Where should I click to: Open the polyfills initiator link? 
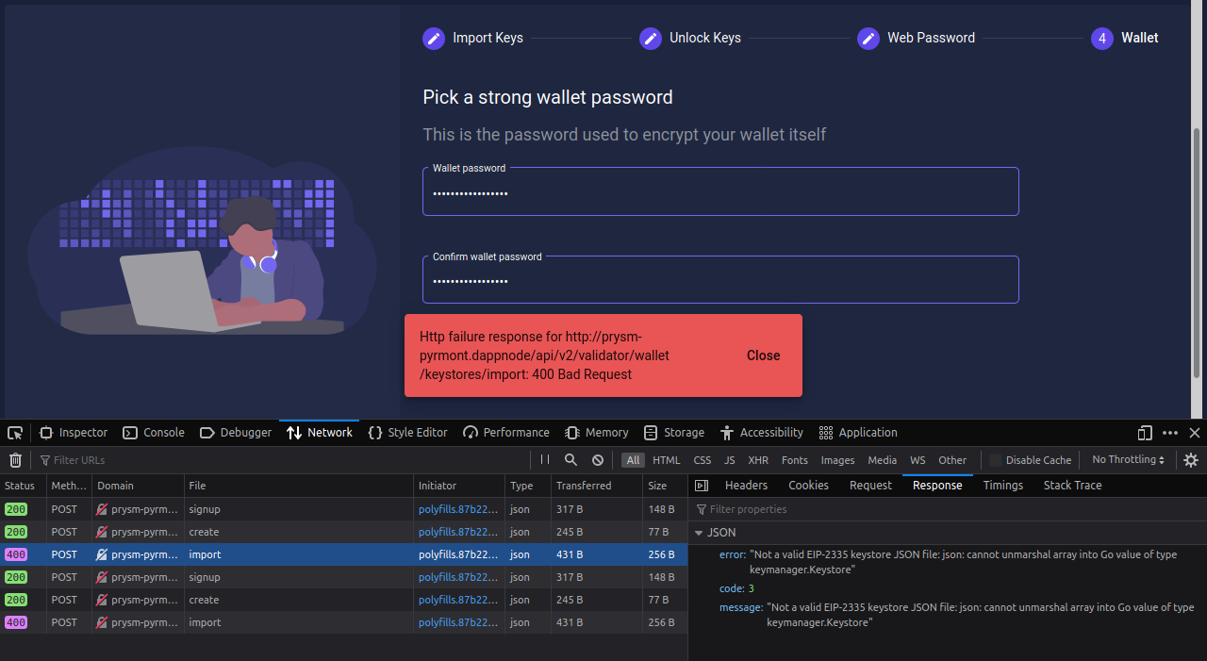pos(456,554)
